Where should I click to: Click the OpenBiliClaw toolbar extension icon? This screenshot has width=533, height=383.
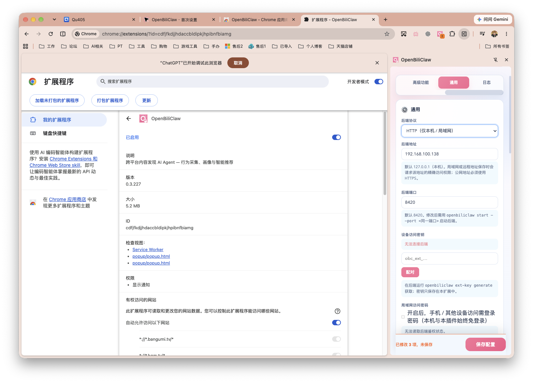tap(440, 34)
